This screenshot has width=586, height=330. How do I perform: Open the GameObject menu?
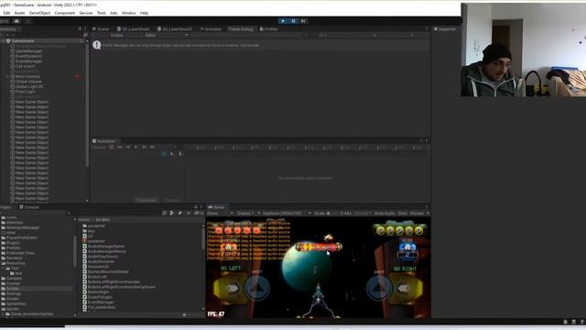39,13
